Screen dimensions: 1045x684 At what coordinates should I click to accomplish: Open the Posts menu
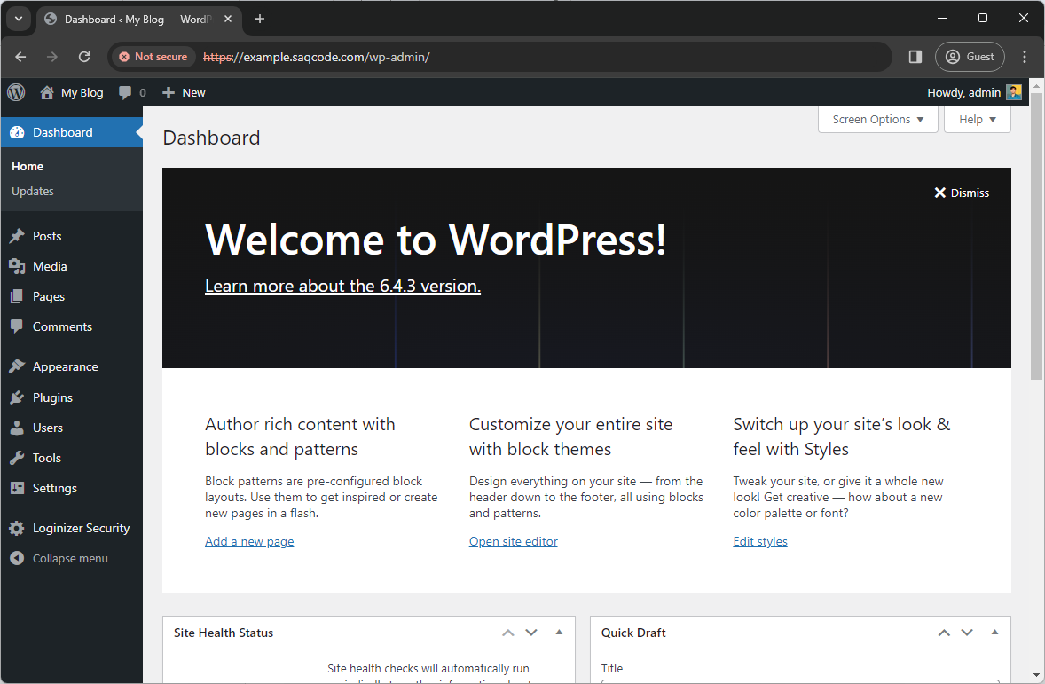[71, 236]
